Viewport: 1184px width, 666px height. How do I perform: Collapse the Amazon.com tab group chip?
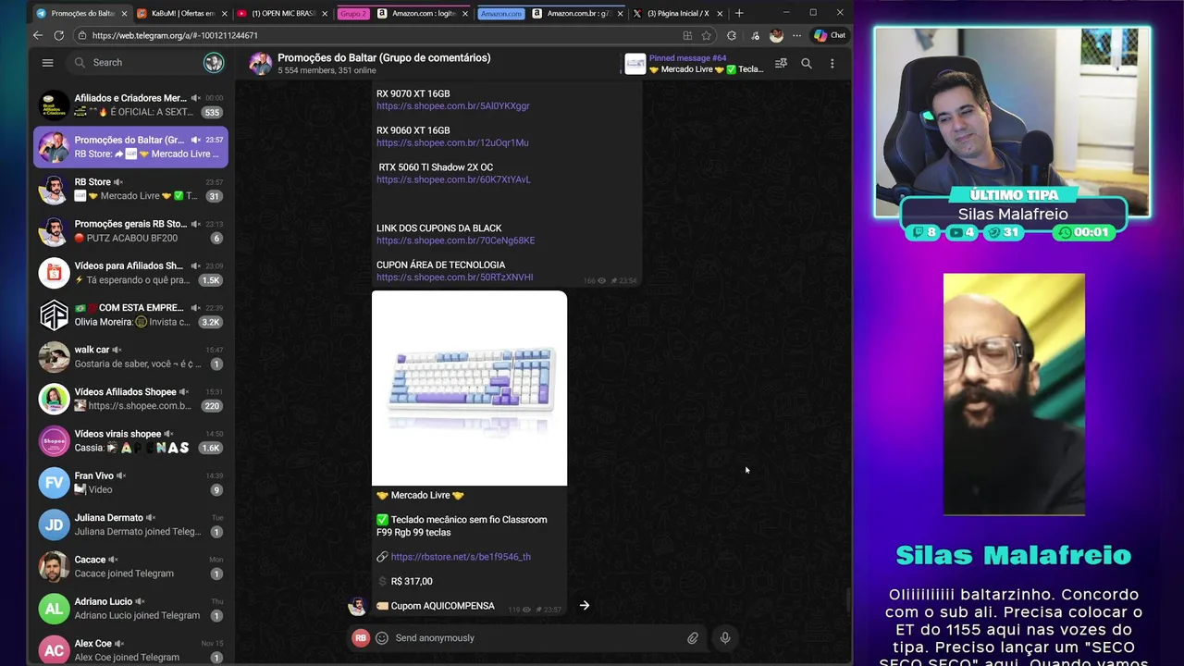tap(501, 13)
